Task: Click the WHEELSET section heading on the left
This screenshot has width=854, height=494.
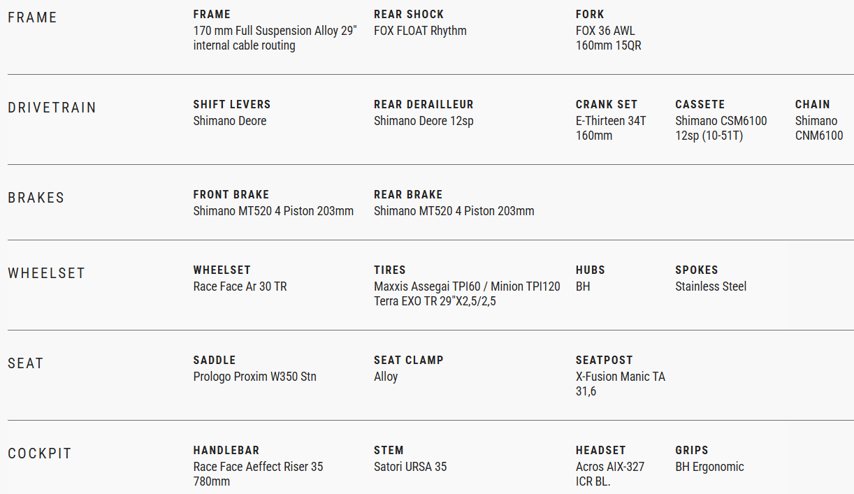Action: pyautogui.click(x=46, y=273)
